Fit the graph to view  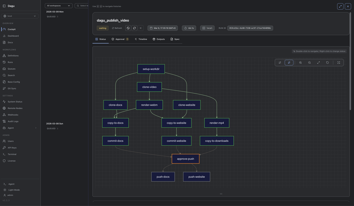(318, 62)
